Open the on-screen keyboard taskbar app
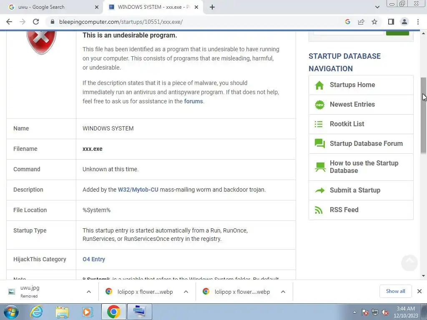This screenshot has height=320, width=427. [139, 312]
